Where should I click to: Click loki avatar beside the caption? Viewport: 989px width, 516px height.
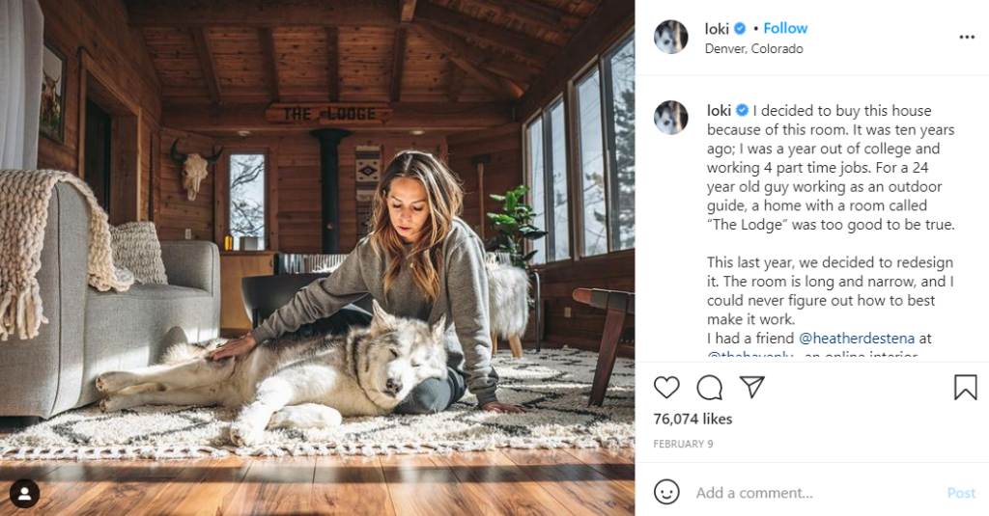pyautogui.click(x=670, y=118)
